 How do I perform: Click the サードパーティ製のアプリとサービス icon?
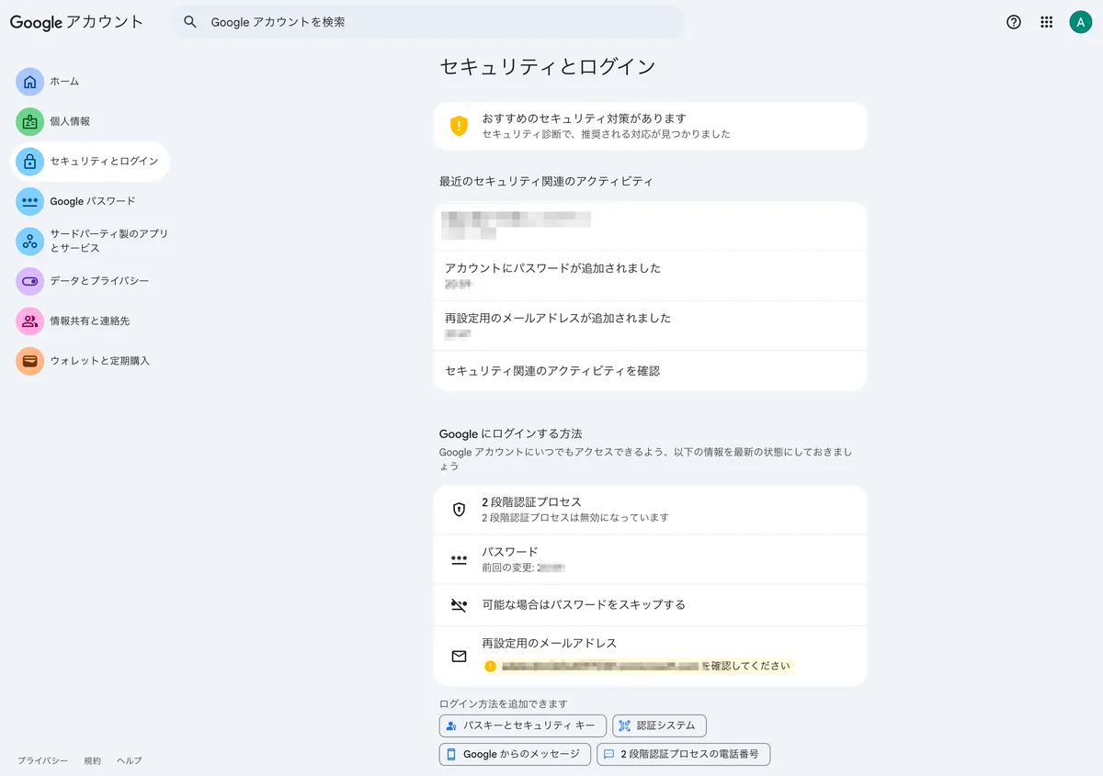[30, 242]
